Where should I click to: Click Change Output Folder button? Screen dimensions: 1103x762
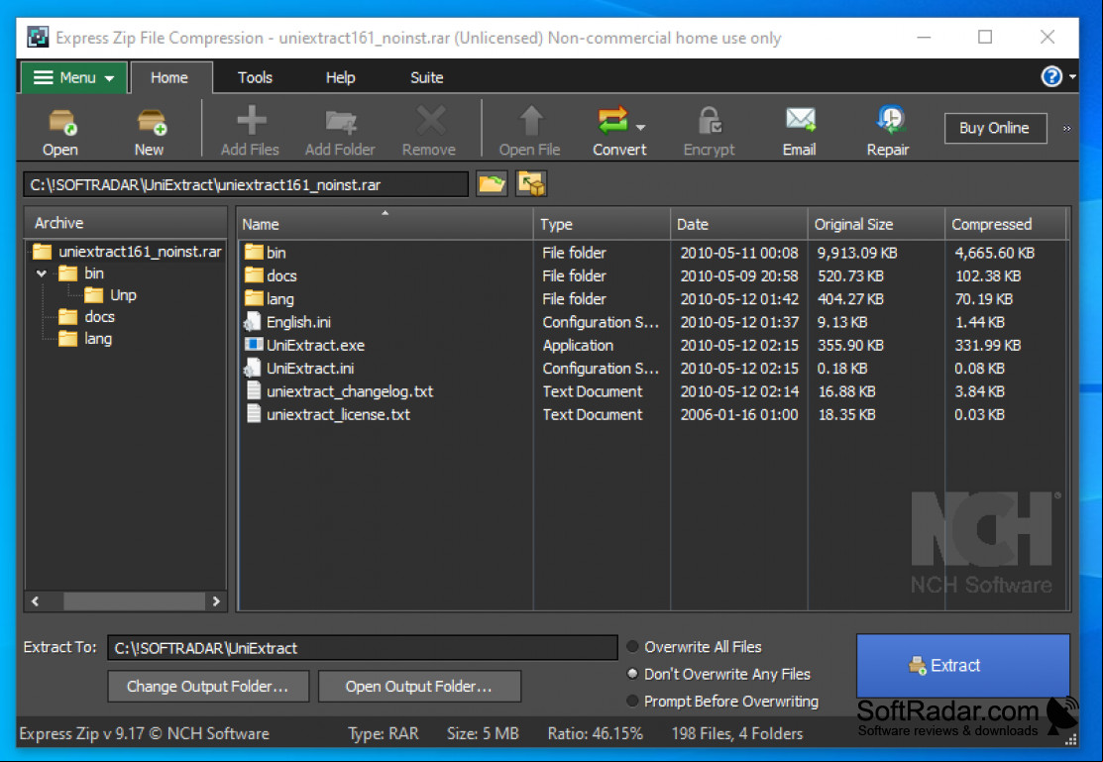(x=208, y=686)
